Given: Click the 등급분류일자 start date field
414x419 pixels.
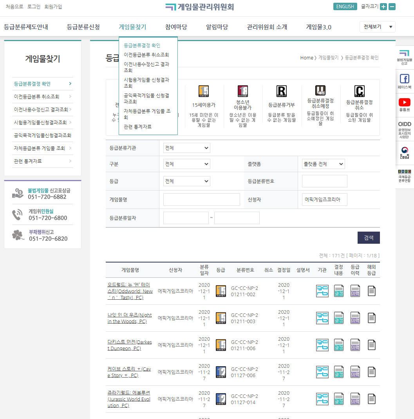Looking at the screenshot, I should coord(186,218).
